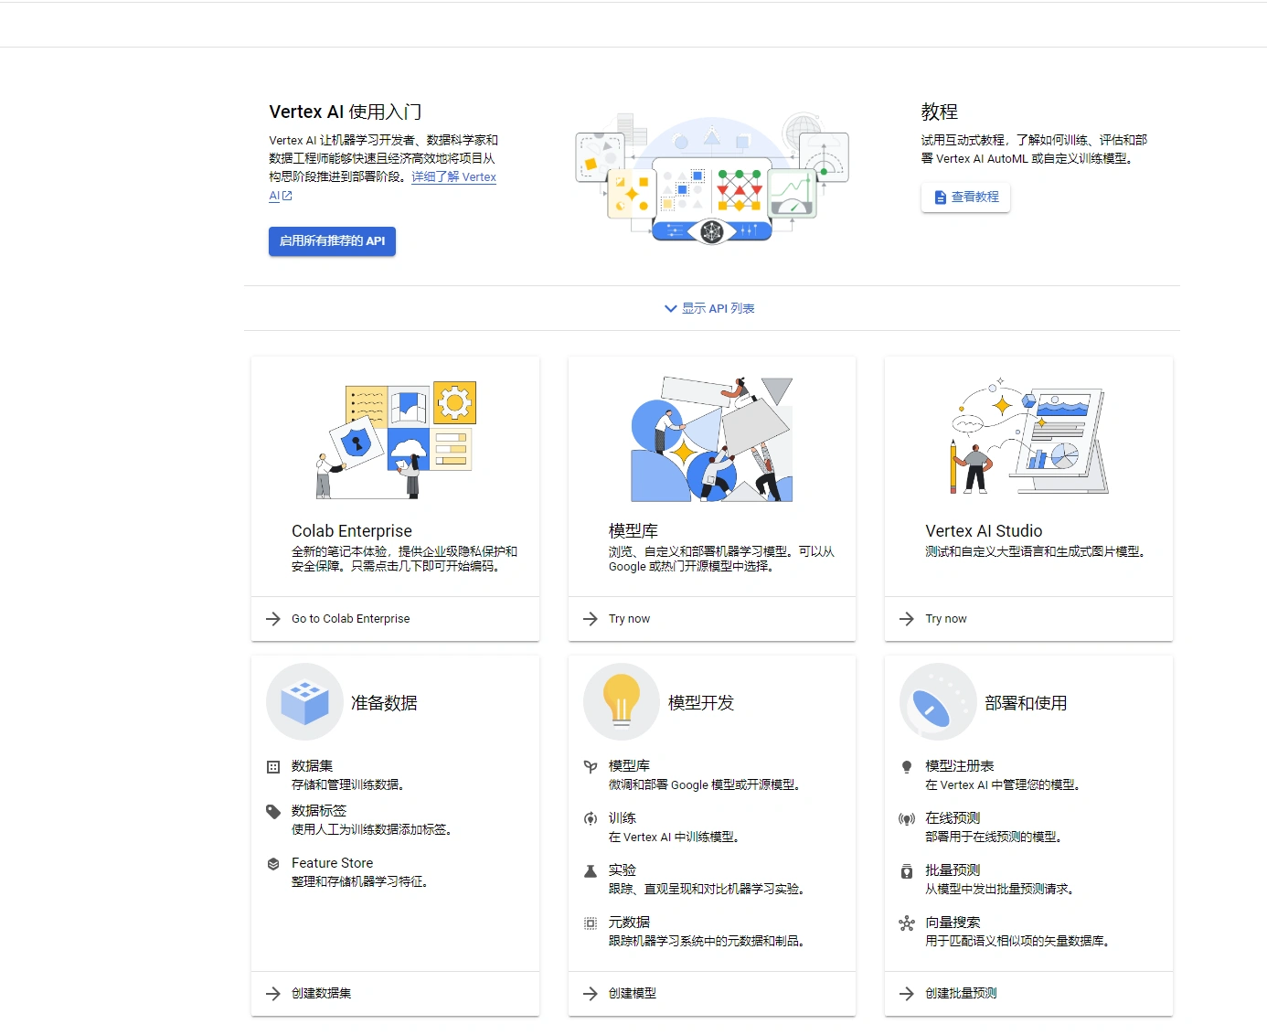Click the Vertex AI hero illustration
Viewport: 1267px width, 1035px height.
pos(712,177)
